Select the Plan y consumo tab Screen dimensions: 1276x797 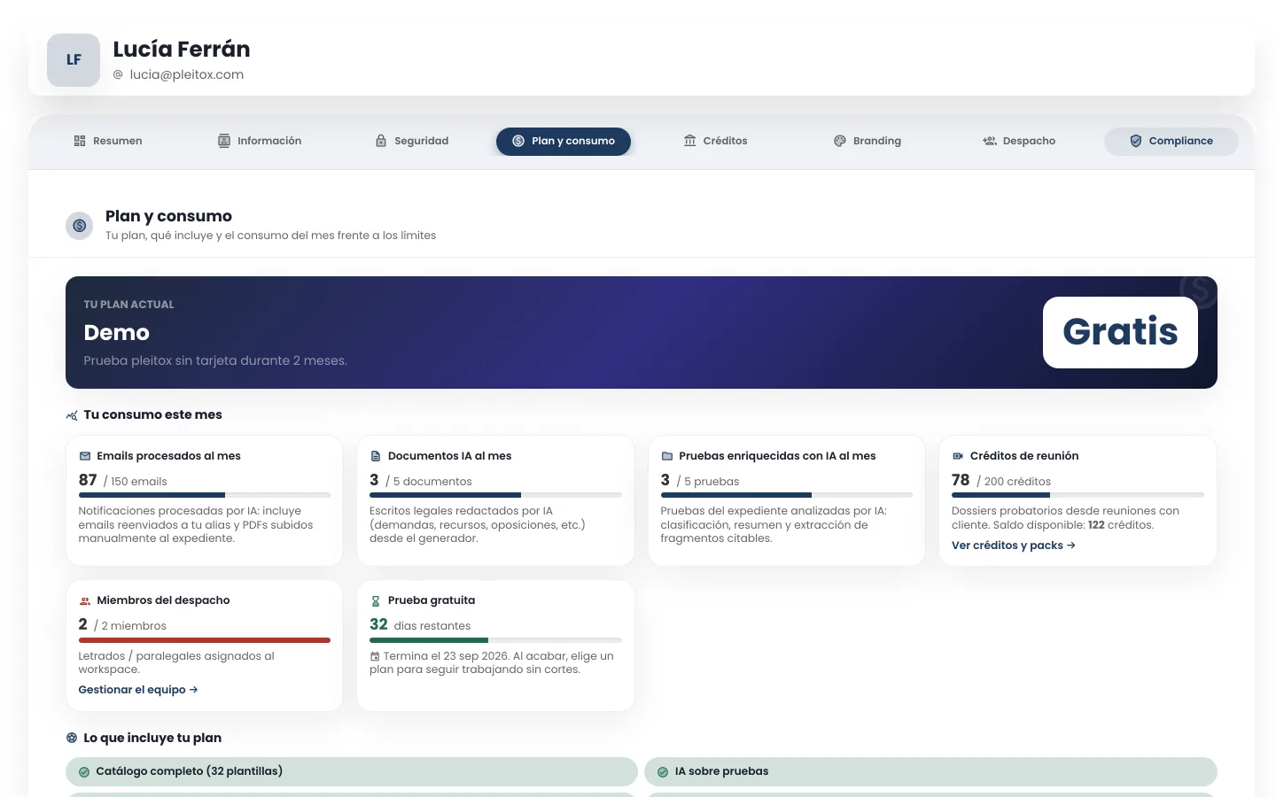tap(564, 141)
